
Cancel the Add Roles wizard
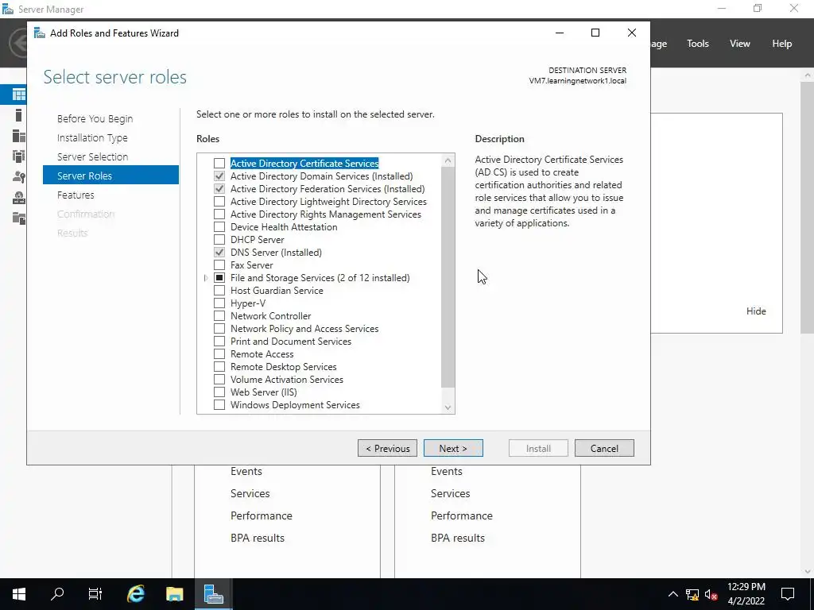(x=604, y=448)
